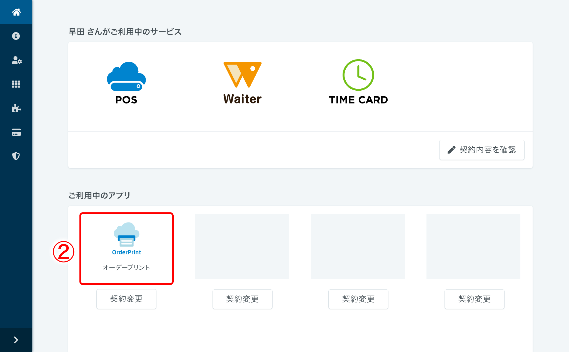Open the TIME CARD service
569x352 pixels.
pos(358,82)
